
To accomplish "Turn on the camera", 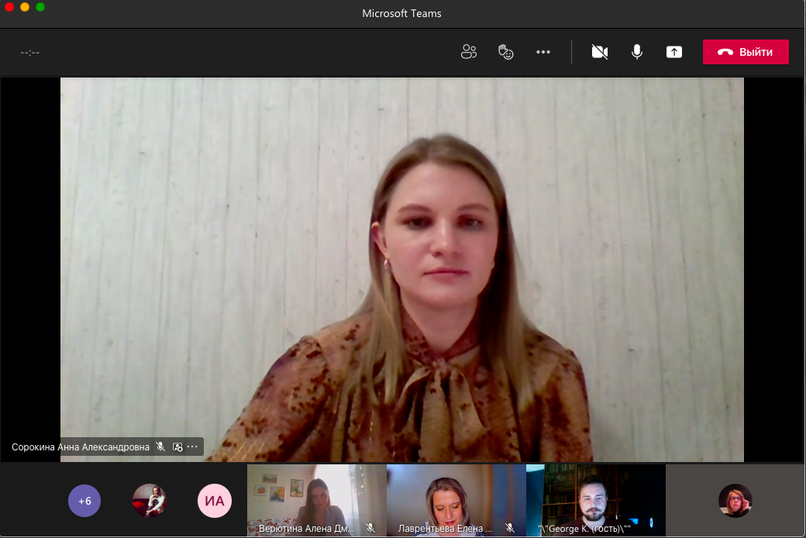I will [x=599, y=52].
